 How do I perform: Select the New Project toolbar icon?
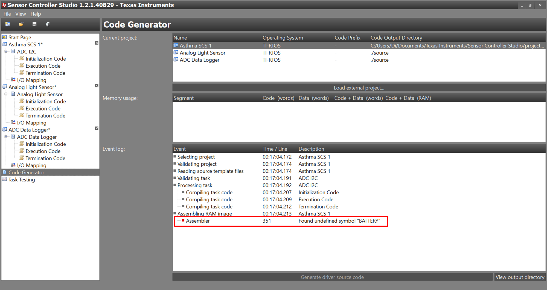(8, 24)
